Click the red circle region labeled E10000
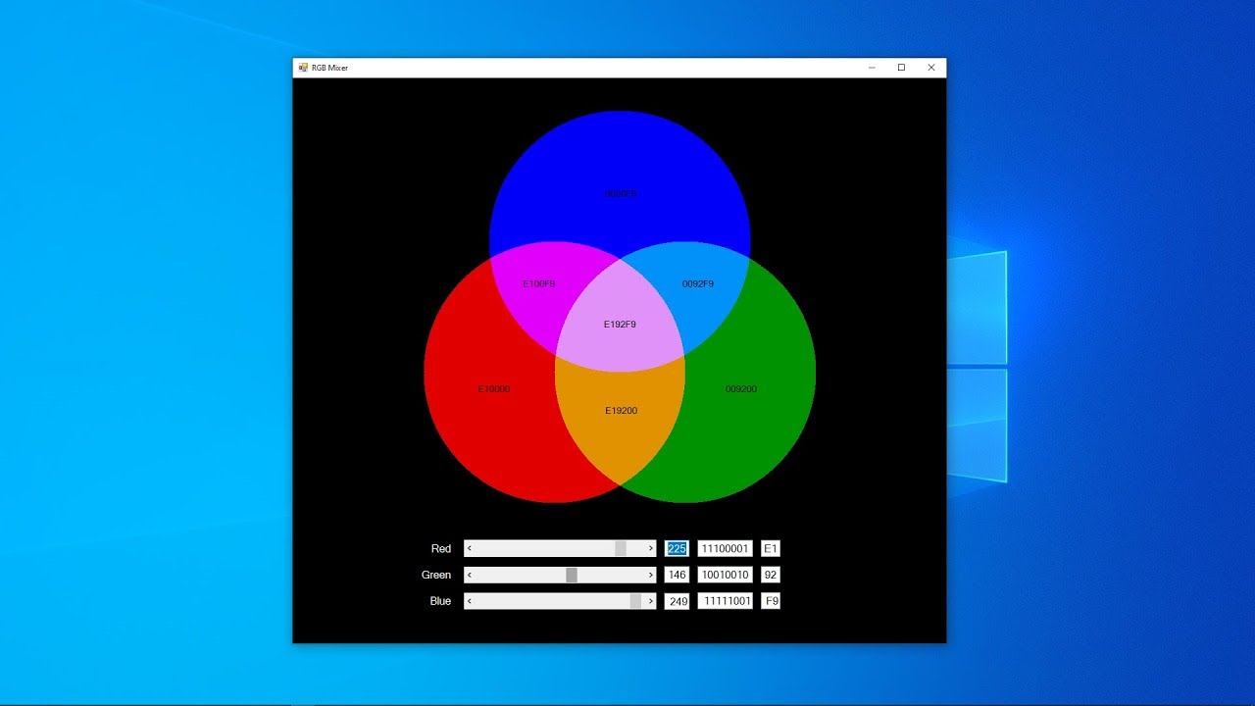The height and width of the screenshot is (706, 1255). pyautogui.click(x=493, y=388)
